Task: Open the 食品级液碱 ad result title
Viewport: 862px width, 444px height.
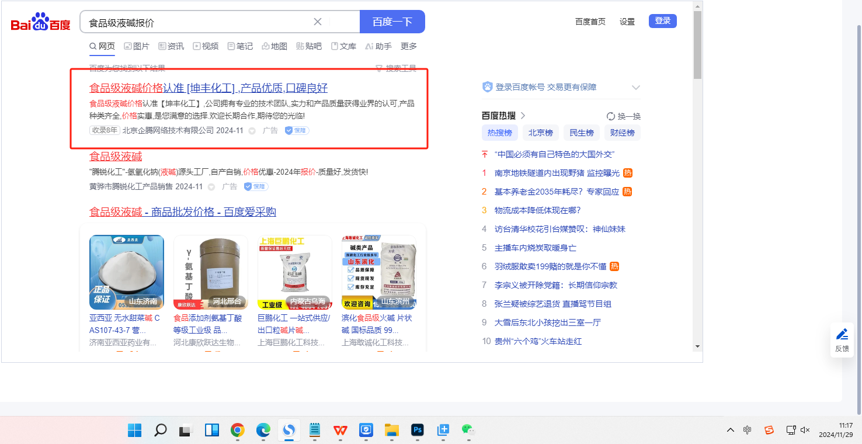Action: click(x=116, y=157)
